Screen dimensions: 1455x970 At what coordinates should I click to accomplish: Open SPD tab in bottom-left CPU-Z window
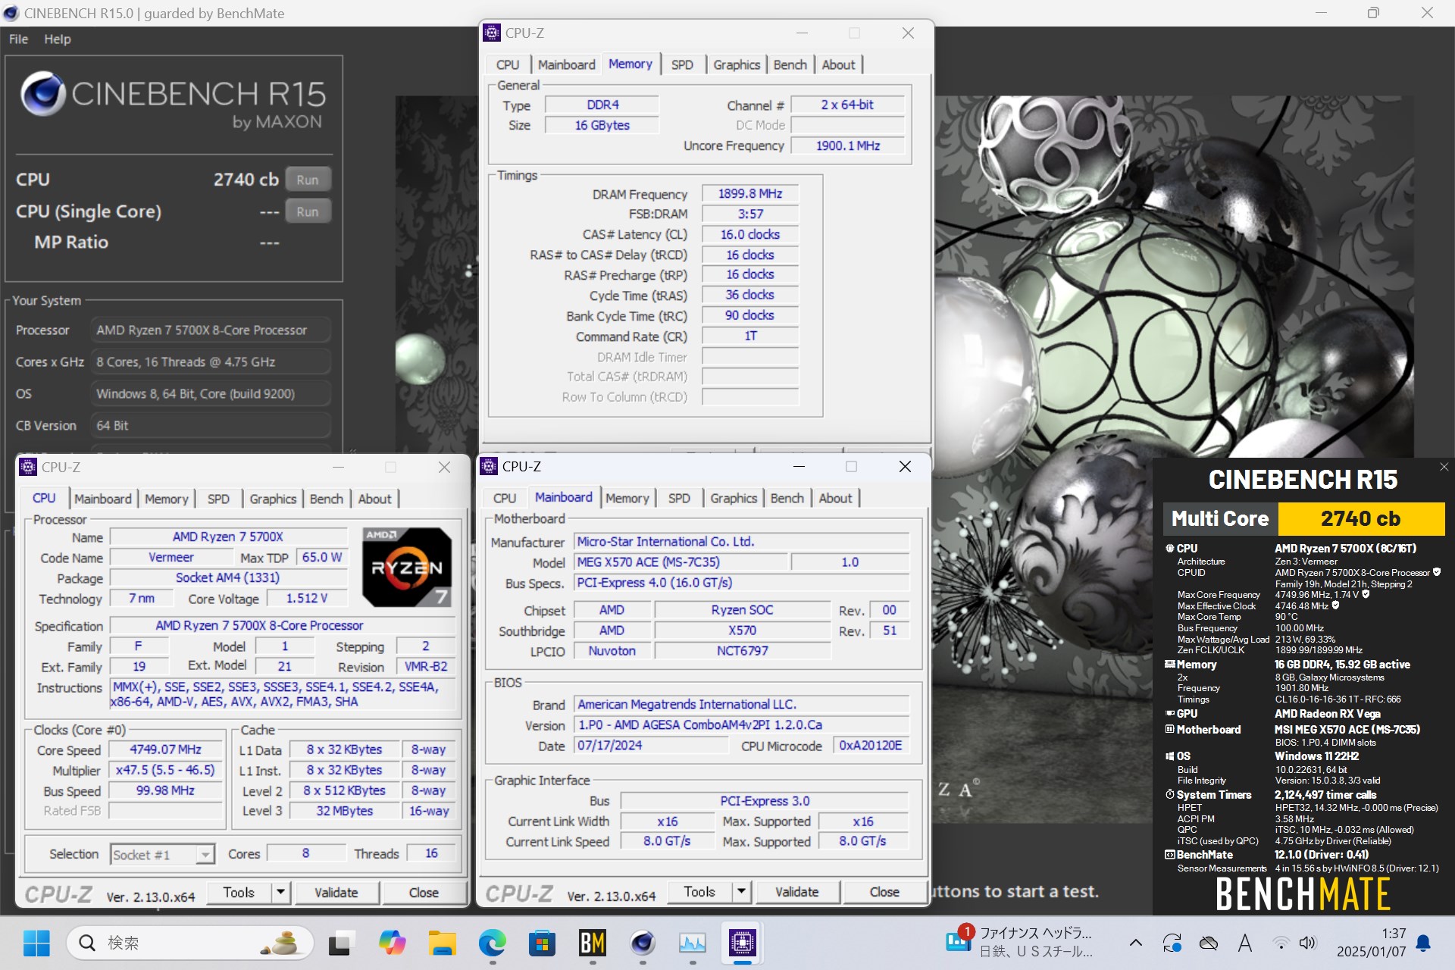[218, 499]
